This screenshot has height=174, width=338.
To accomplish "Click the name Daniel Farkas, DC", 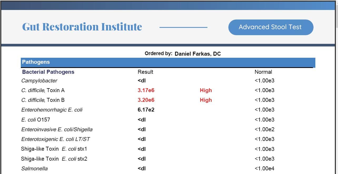I will coord(198,54).
